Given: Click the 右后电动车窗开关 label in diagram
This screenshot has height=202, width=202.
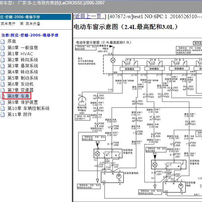Looking at the screenshot, I should (128, 151).
